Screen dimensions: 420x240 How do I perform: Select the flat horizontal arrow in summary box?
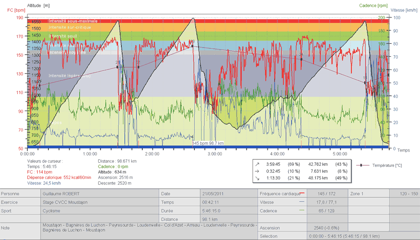coord(257,171)
